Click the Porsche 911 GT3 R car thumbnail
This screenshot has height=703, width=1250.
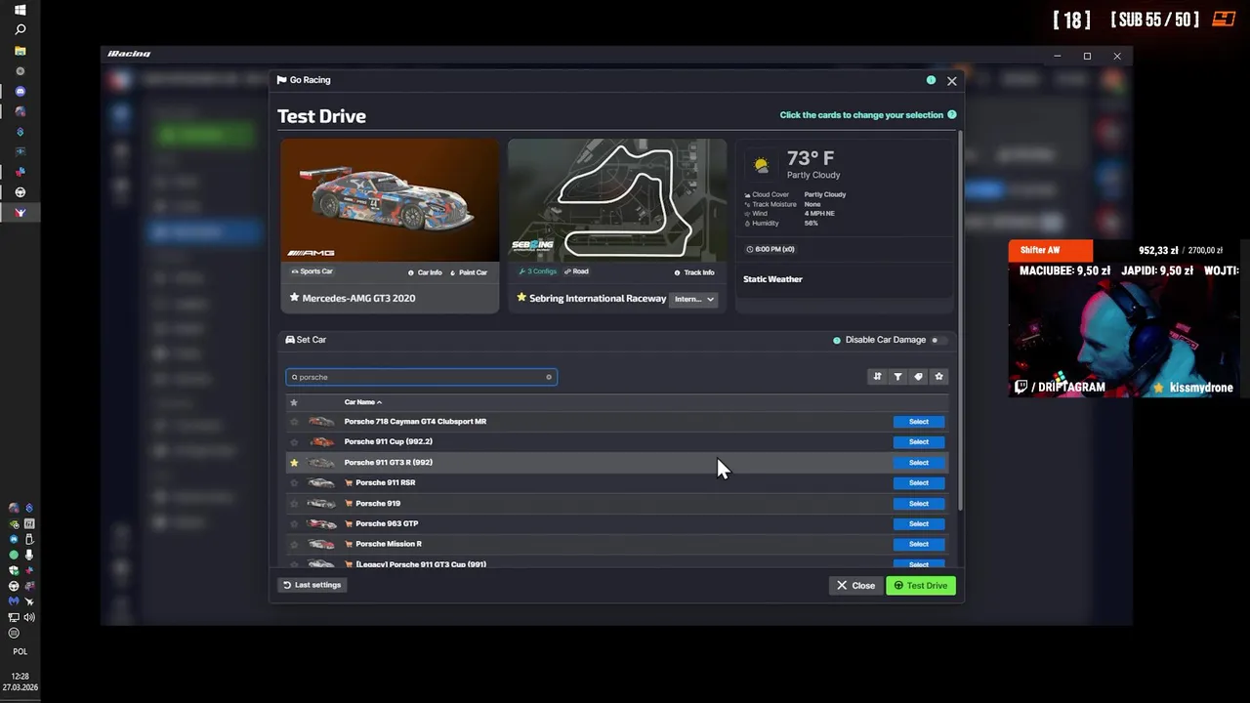tap(321, 463)
